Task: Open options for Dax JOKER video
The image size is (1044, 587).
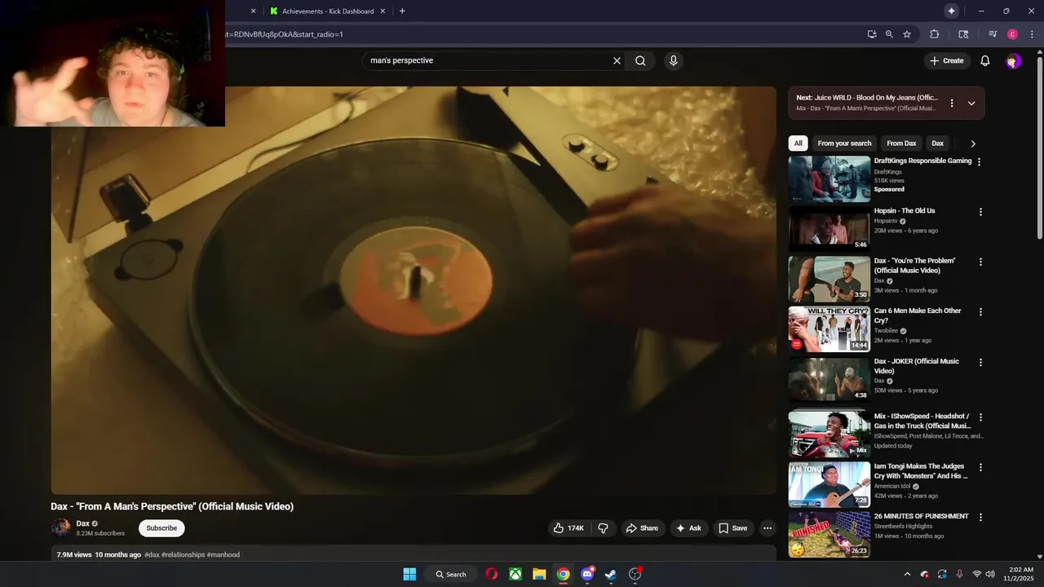Action: tap(980, 362)
